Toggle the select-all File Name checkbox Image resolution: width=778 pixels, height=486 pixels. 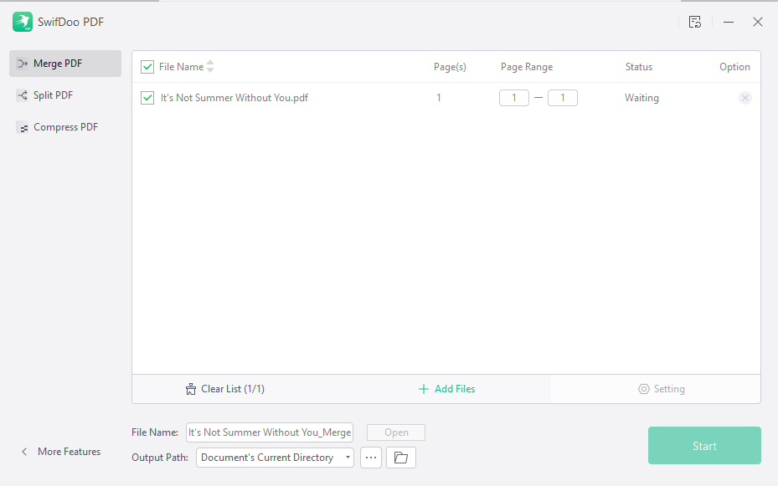pyautogui.click(x=147, y=67)
